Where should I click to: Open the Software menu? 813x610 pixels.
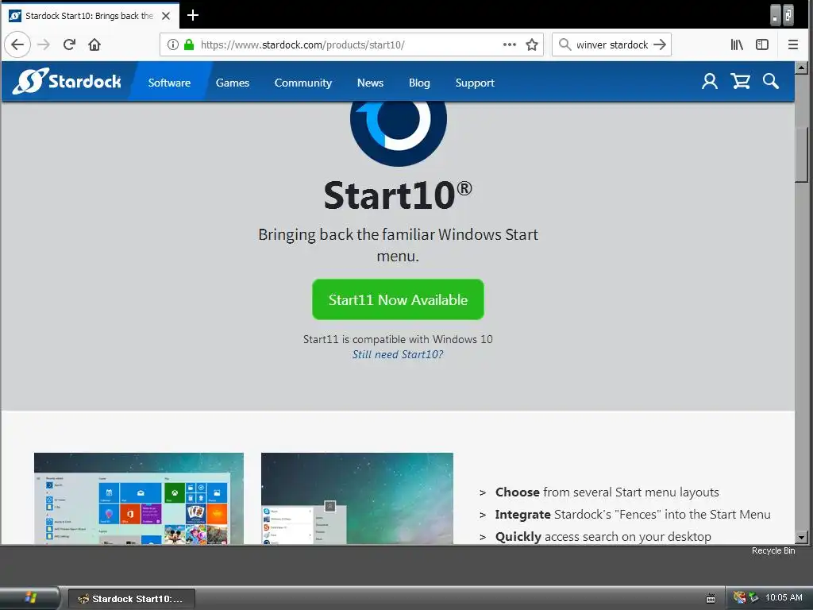[x=169, y=83]
